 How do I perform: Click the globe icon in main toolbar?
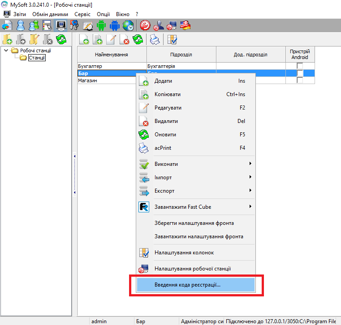[128, 25]
